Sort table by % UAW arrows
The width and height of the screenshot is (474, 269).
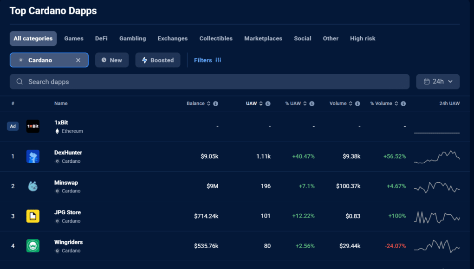click(x=305, y=103)
